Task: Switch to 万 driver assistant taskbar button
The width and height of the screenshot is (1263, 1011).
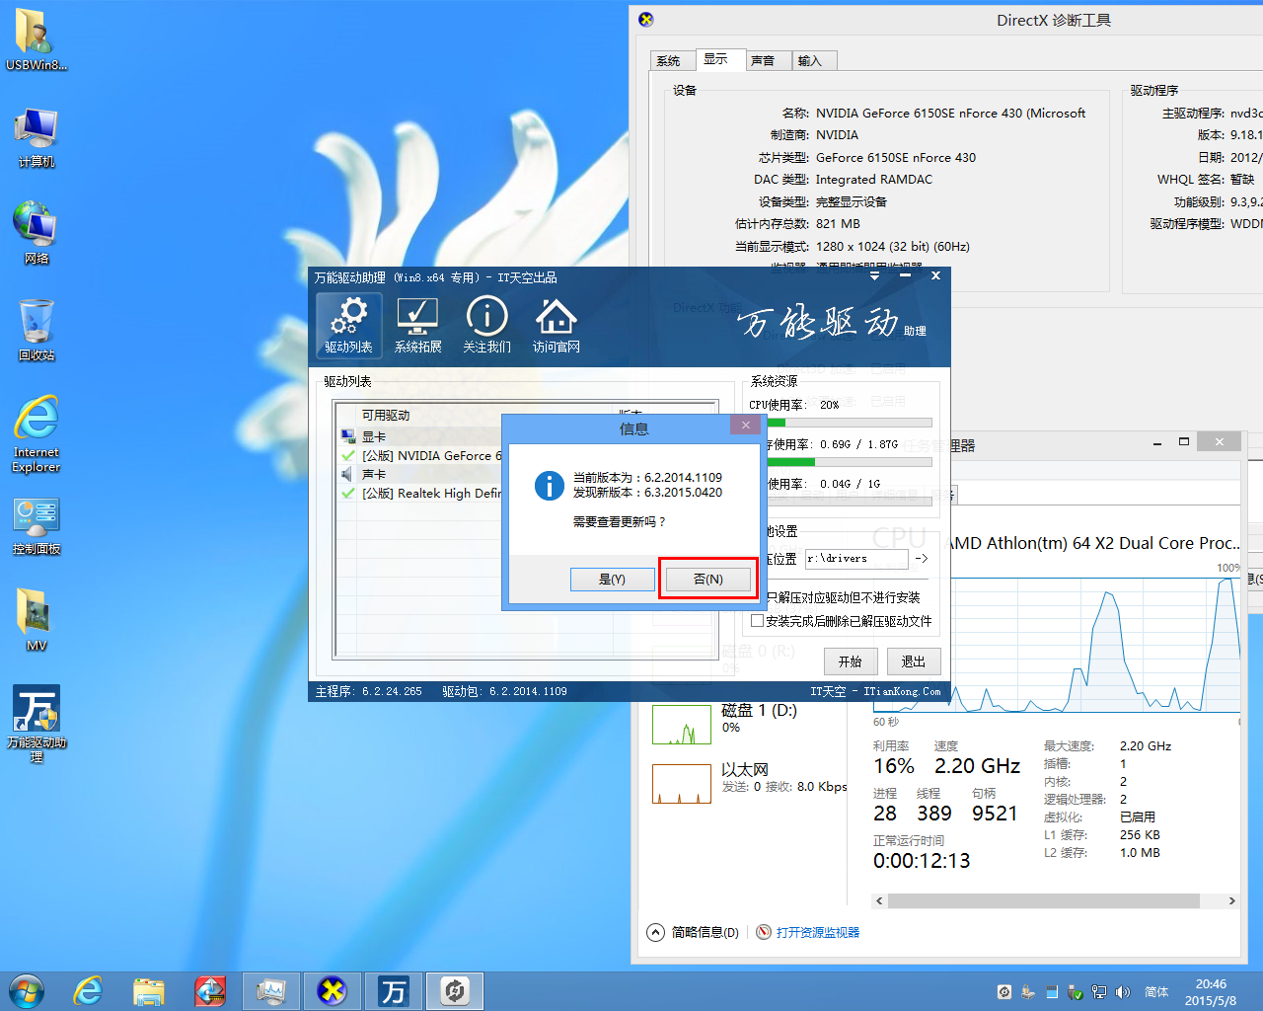Action: tap(394, 990)
